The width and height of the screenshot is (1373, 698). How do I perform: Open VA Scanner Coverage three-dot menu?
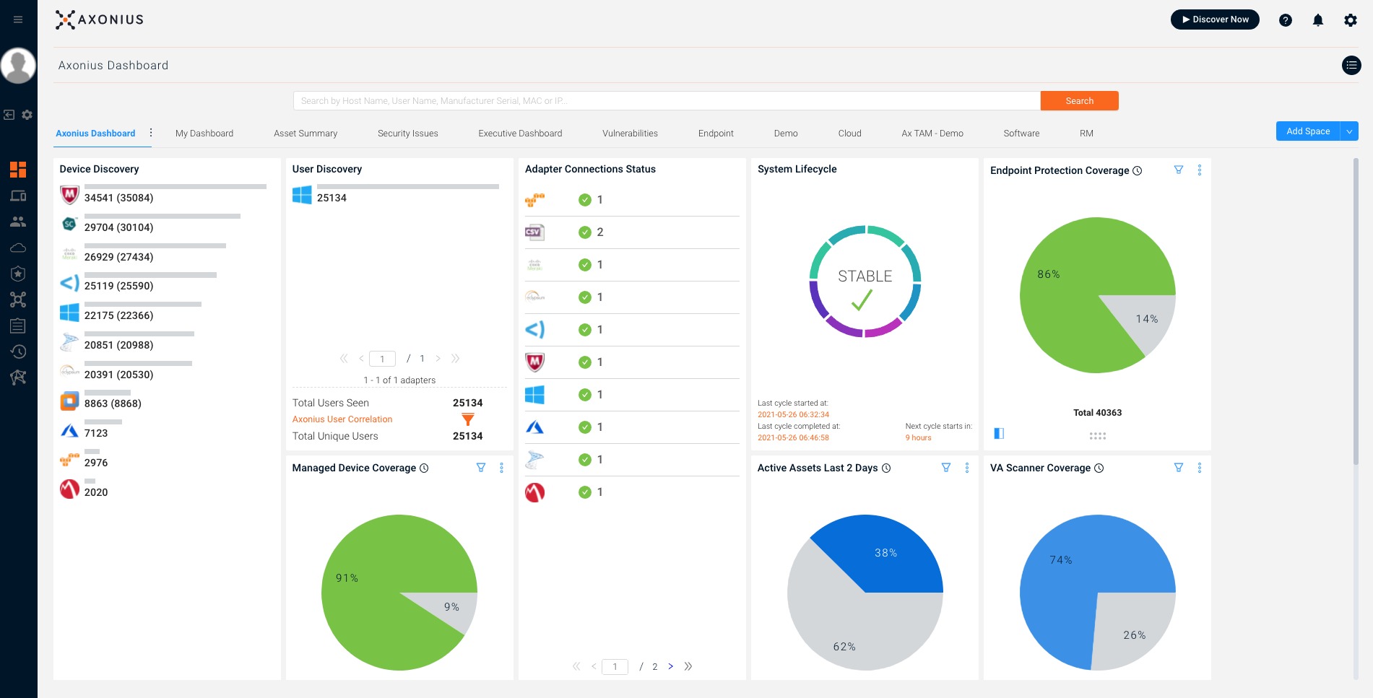pyautogui.click(x=1199, y=468)
